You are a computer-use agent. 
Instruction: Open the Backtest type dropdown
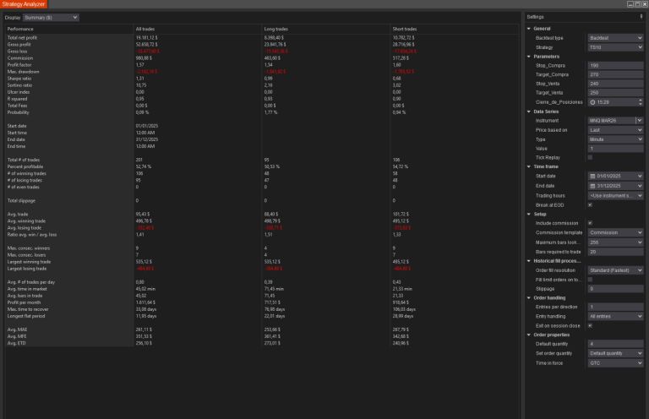[615, 38]
